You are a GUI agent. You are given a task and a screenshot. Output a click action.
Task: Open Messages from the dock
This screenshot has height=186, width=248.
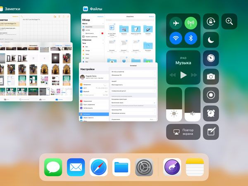[53, 167]
